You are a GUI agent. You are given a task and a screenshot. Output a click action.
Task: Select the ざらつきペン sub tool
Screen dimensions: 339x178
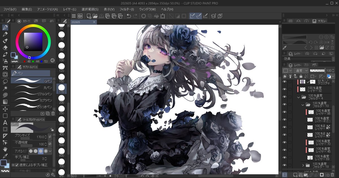[32, 107]
